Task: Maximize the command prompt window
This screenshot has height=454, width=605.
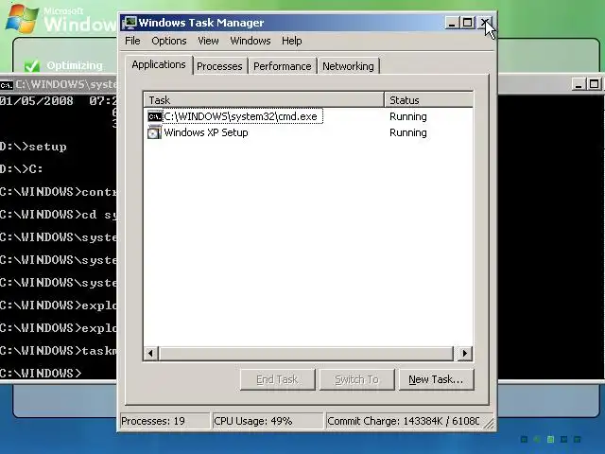Action: [x=595, y=84]
